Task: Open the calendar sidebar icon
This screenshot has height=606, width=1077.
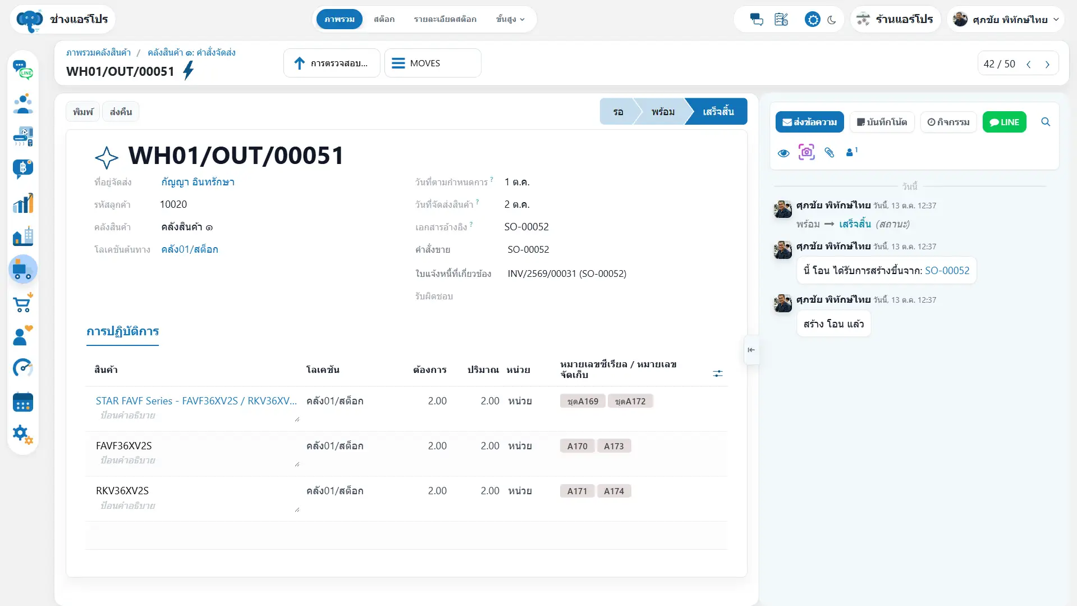Action: pos(23,402)
